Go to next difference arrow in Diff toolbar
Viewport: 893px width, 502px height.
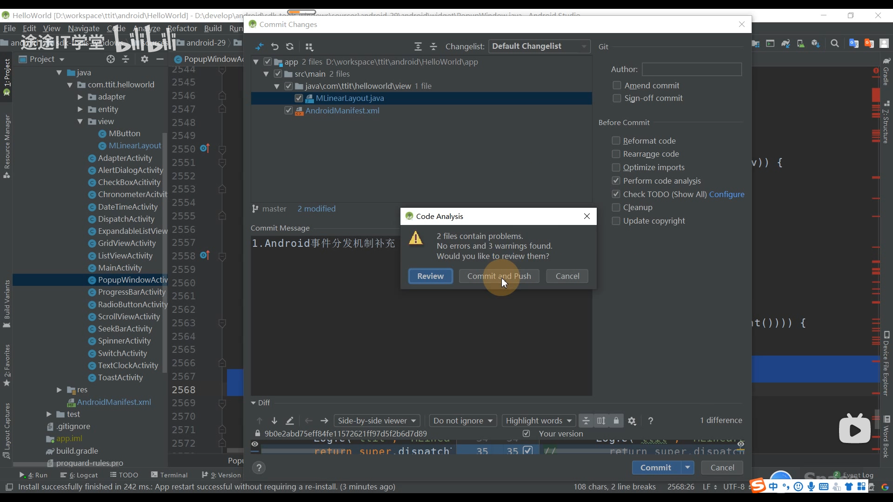(x=274, y=421)
